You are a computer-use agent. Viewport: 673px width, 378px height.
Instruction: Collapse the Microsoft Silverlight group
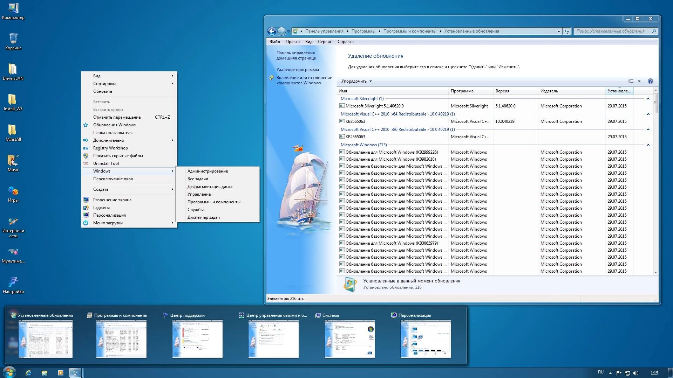pyautogui.click(x=648, y=99)
